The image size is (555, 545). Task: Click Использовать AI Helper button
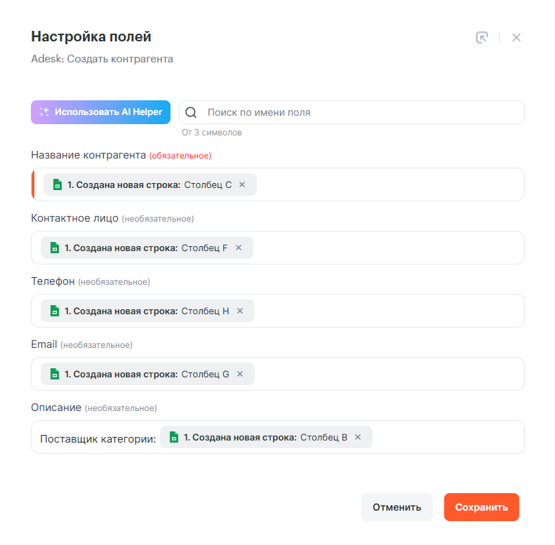100,112
